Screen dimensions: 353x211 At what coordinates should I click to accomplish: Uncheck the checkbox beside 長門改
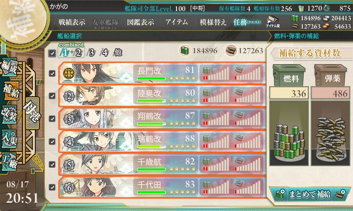pyautogui.click(x=52, y=73)
